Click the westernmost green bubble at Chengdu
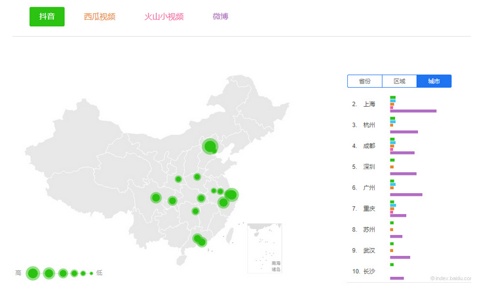Image resolution: width=477 pixels, height=286 pixels. (x=156, y=198)
